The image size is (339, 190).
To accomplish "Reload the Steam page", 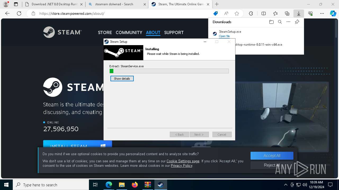I will pyautogui.click(x=19, y=13).
